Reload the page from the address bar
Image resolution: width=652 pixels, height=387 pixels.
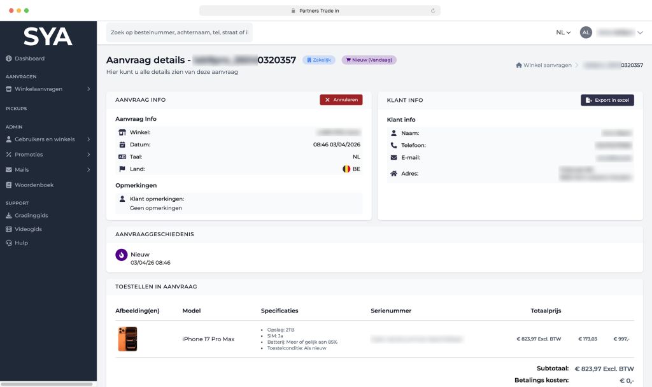433,11
